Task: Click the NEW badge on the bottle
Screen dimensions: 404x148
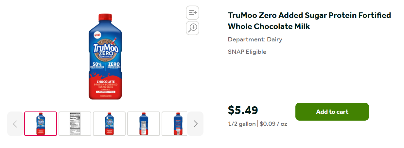Action: pos(97,34)
